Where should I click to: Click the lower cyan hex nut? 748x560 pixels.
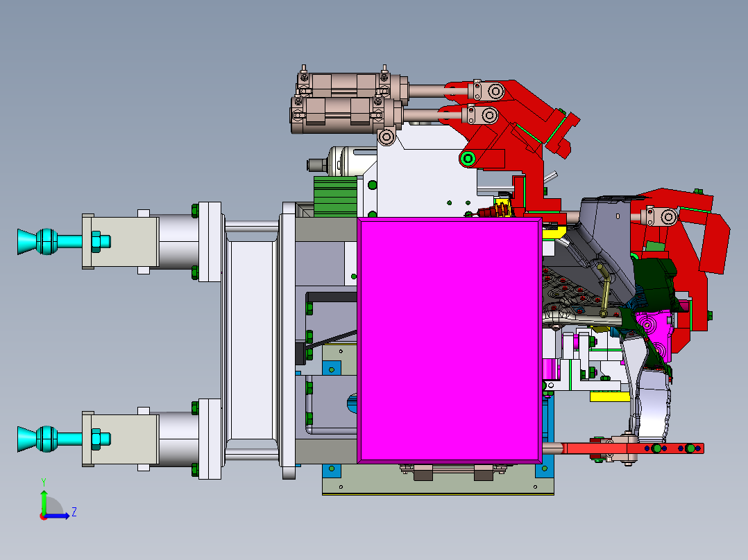97,439
